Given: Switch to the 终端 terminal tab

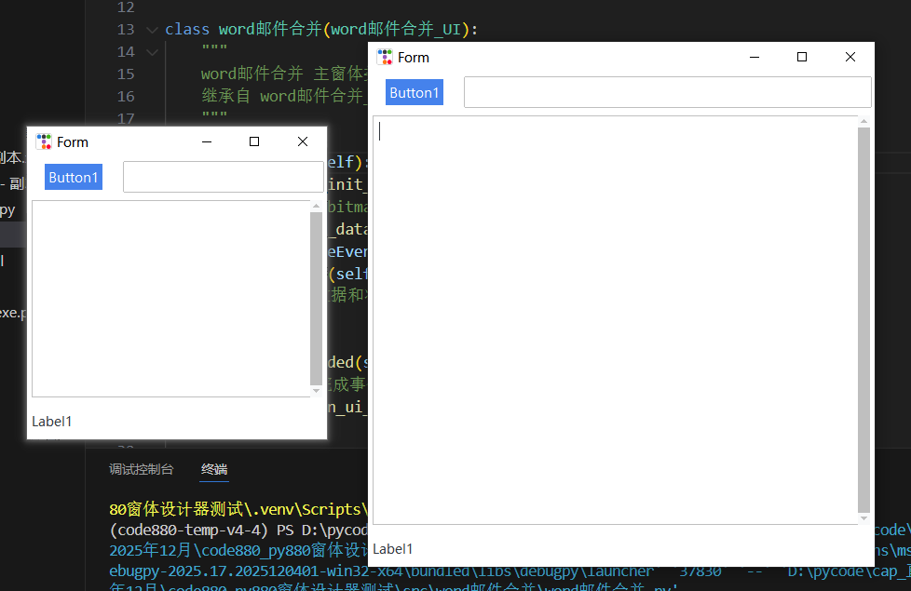Looking at the screenshot, I should tap(213, 469).
